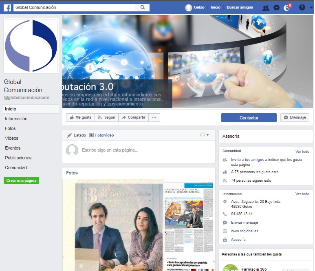
Task: Click the Avda. Zugazarte address text
Action: tap(256, 204)
